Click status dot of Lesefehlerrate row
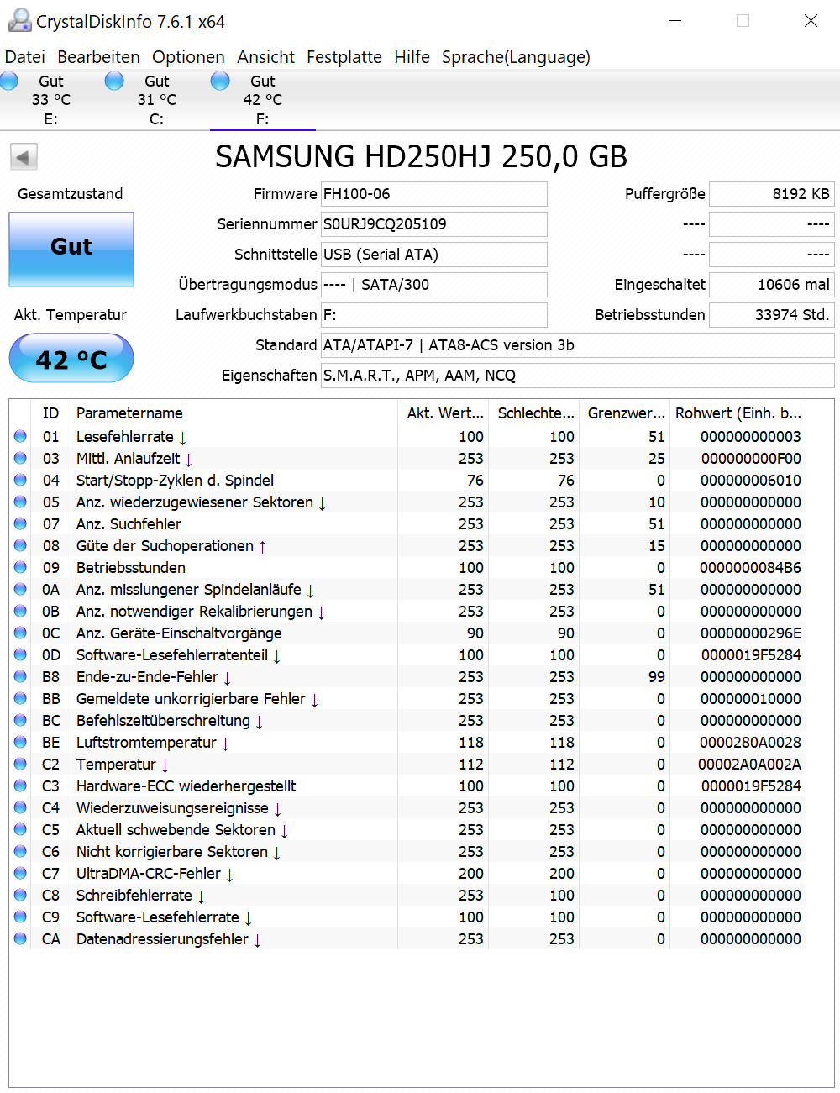Image resolution: width=840 pixels, height=1093 pixels. pos(20,436)
